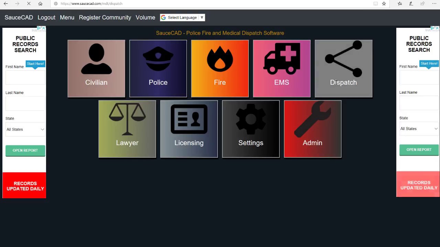Stop page loading with X button
Screen dimensions: 440x247
click(x=29, y=3)
